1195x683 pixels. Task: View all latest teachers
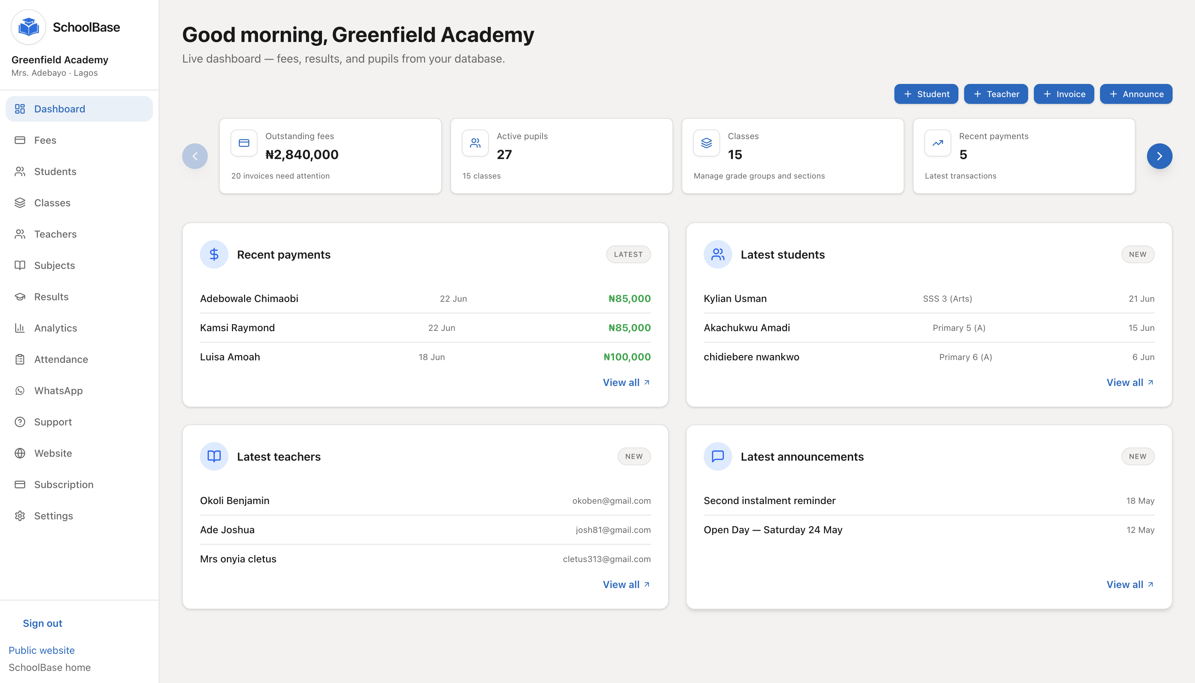point(626,585)
